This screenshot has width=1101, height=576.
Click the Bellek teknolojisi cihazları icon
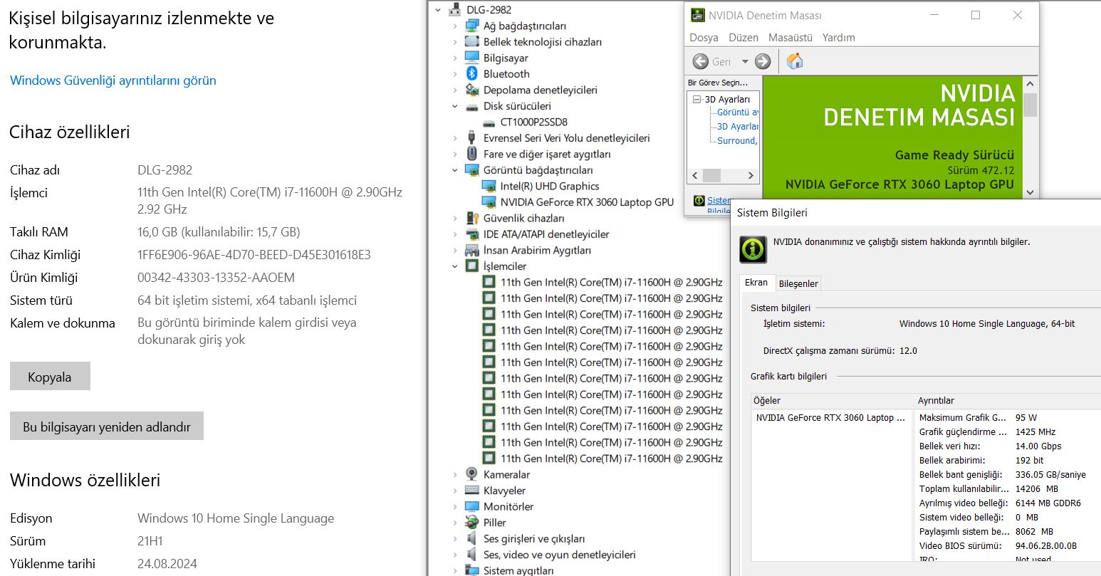pyautogui.click(x=471, y=42)
